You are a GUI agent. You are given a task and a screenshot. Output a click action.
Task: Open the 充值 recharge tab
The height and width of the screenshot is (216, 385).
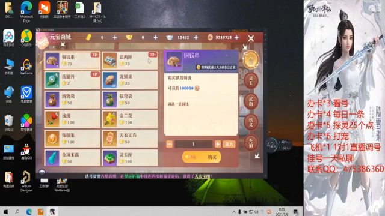251,143
